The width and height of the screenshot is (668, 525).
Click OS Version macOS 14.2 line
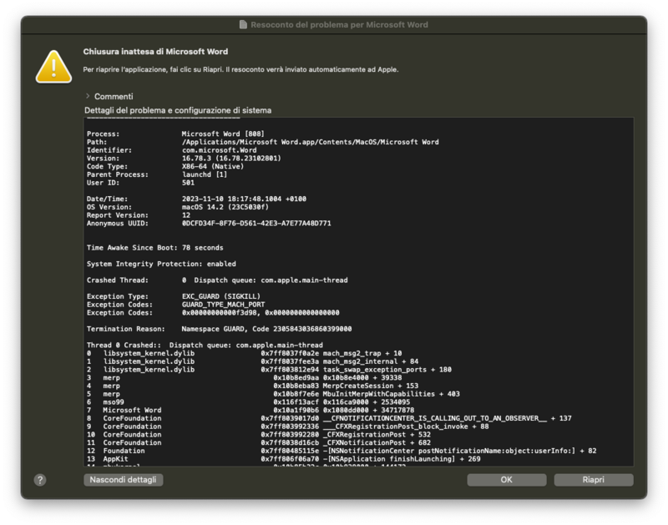click(x=178, y=207)
